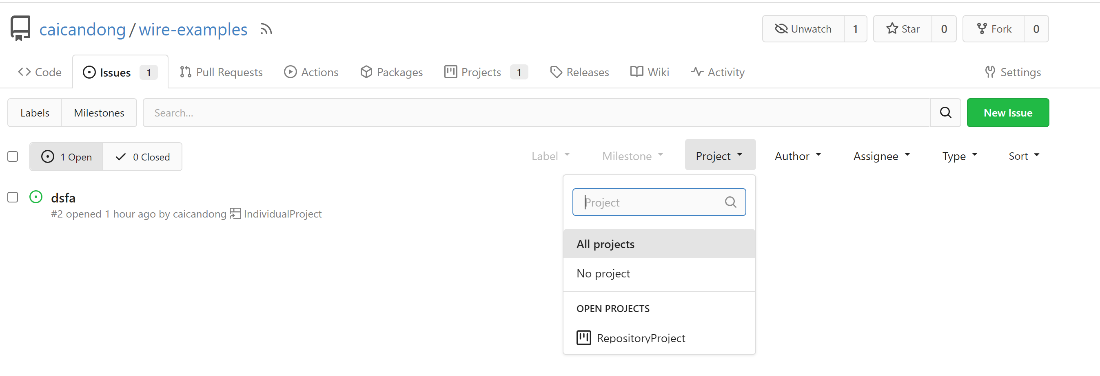The image size is (1100, 376).
Task: Select RepositoryProject from open projects list
Action: (641, 338)
